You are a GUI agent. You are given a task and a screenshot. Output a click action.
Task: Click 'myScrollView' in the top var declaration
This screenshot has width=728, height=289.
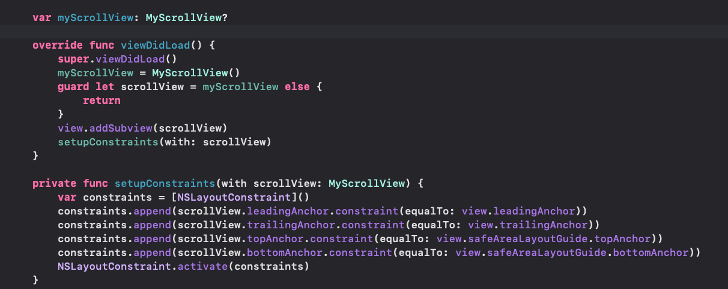click(x=96, y=18)
